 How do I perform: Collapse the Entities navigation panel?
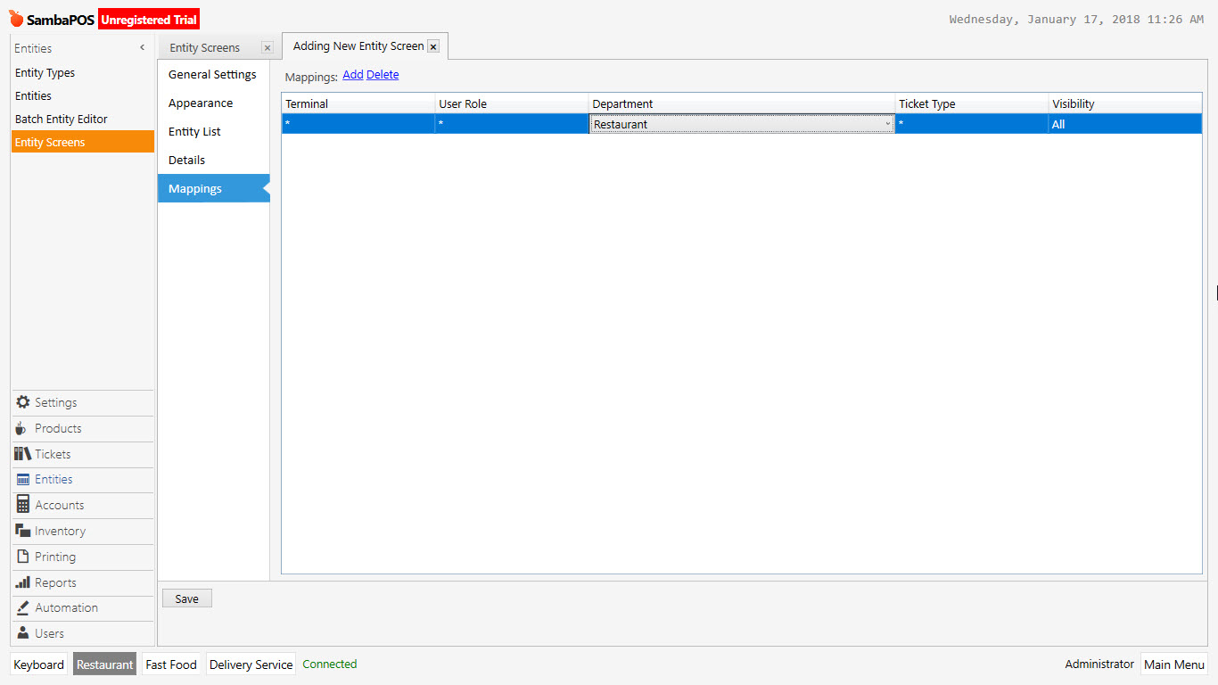[x=141, y=47]
